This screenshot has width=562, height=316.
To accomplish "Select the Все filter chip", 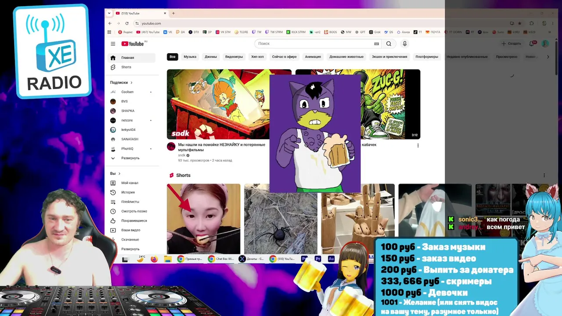I will [x=173, y=57].
